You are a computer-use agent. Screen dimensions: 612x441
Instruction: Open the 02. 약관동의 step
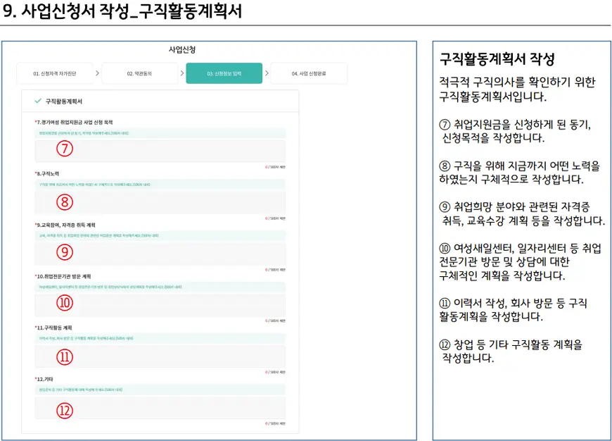(x=139, y=73)
